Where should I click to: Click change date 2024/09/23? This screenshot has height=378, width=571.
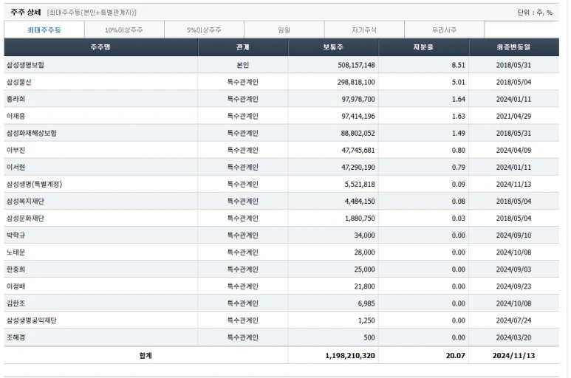pos(513,286)
